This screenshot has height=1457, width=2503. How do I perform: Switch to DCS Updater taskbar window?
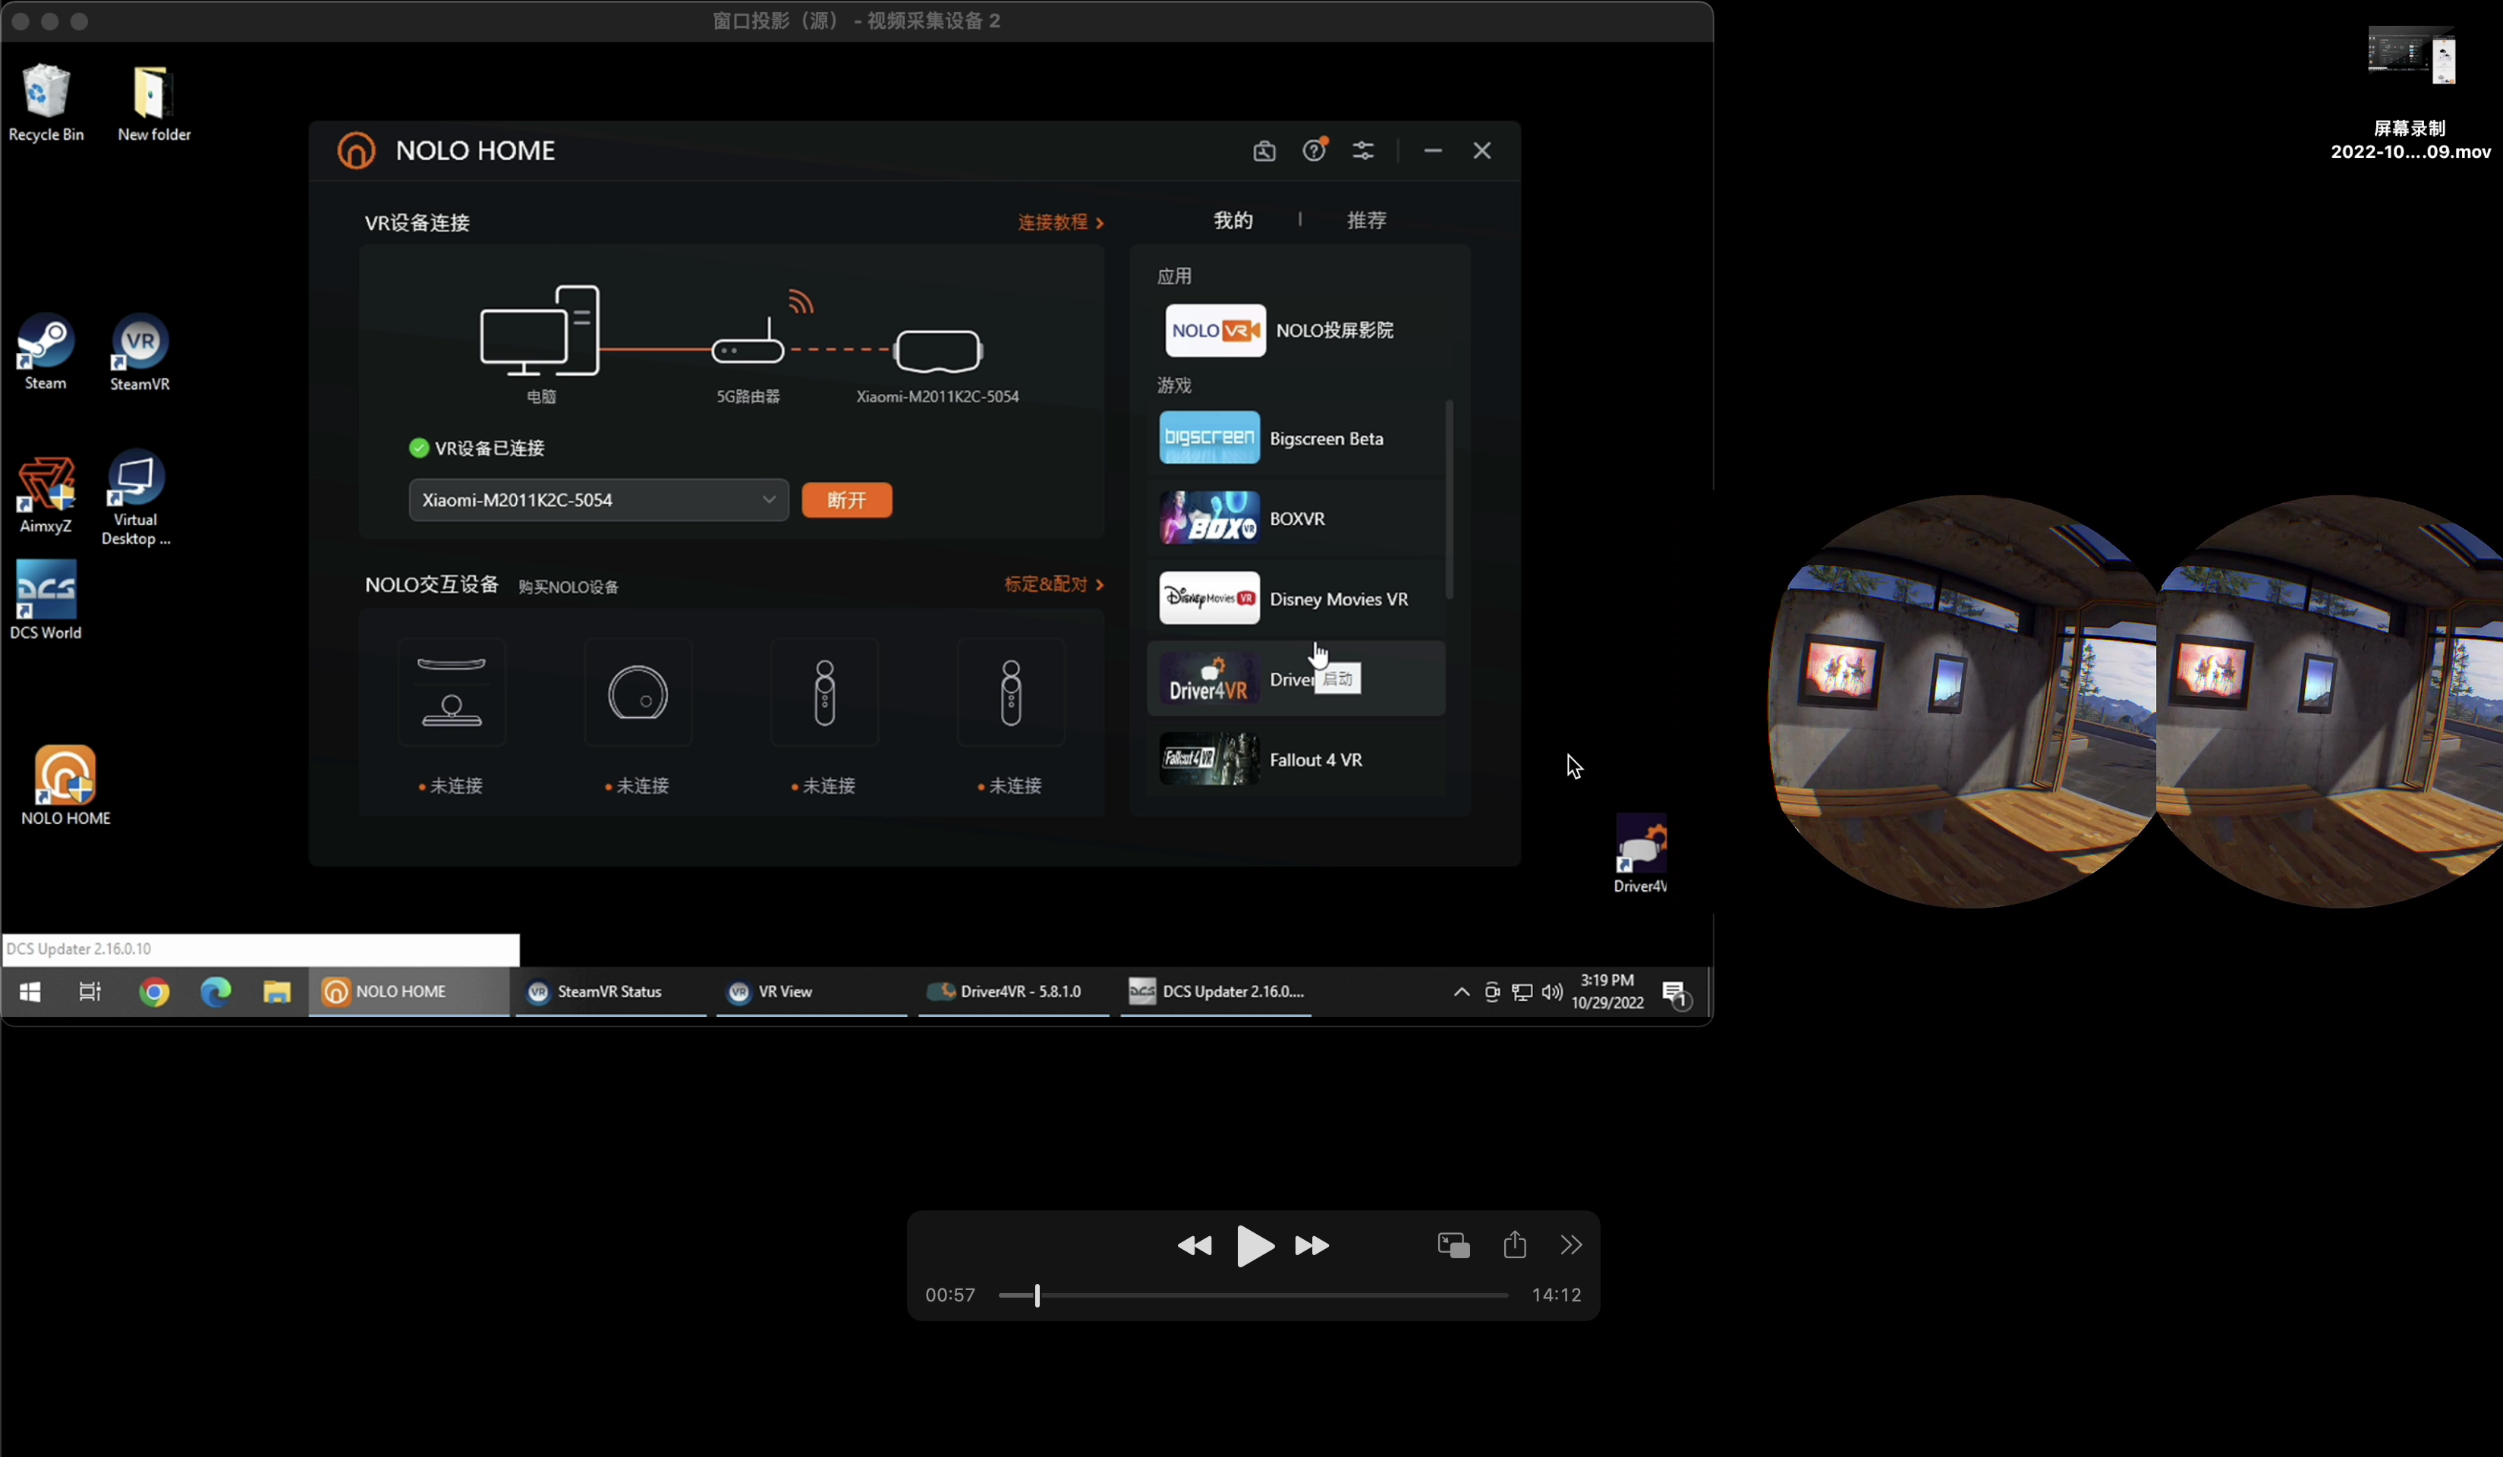coord(1216,991)
